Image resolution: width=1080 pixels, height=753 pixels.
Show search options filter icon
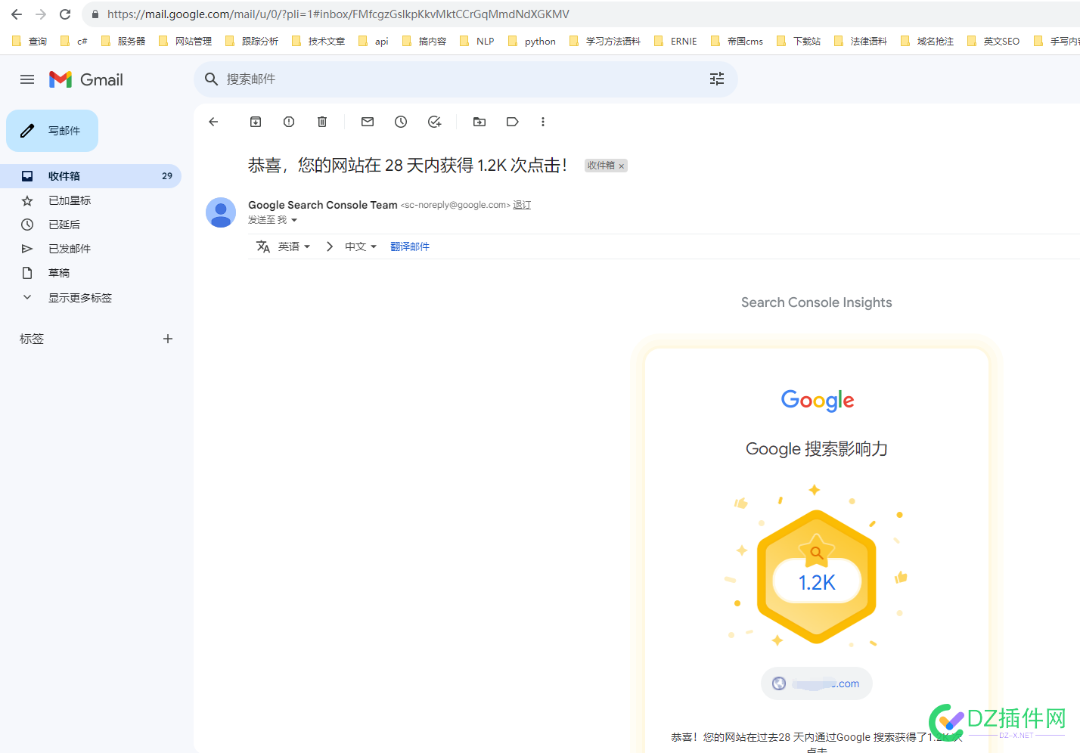click(717, 79)
